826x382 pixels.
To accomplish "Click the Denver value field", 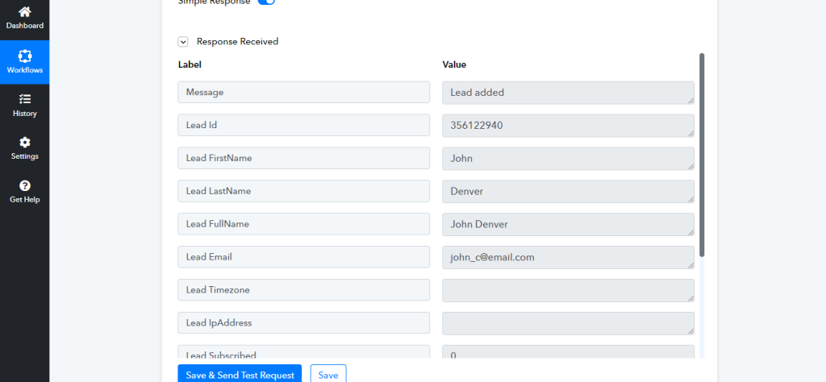I will [568, 192].
